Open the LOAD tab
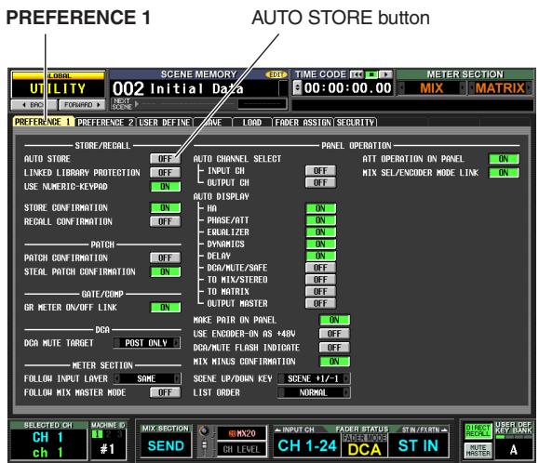This screenshot has height=463, width=539. (252, 123)
